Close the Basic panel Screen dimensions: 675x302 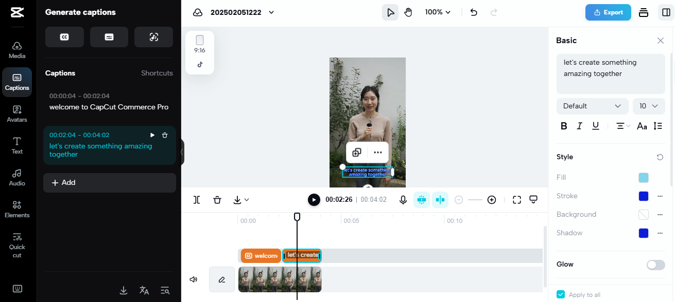(661, 41)
